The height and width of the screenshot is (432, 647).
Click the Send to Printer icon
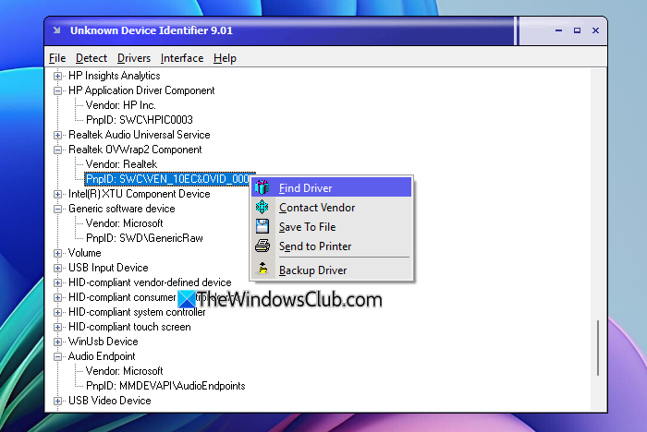pyautogui.click(x=262, y=246)
